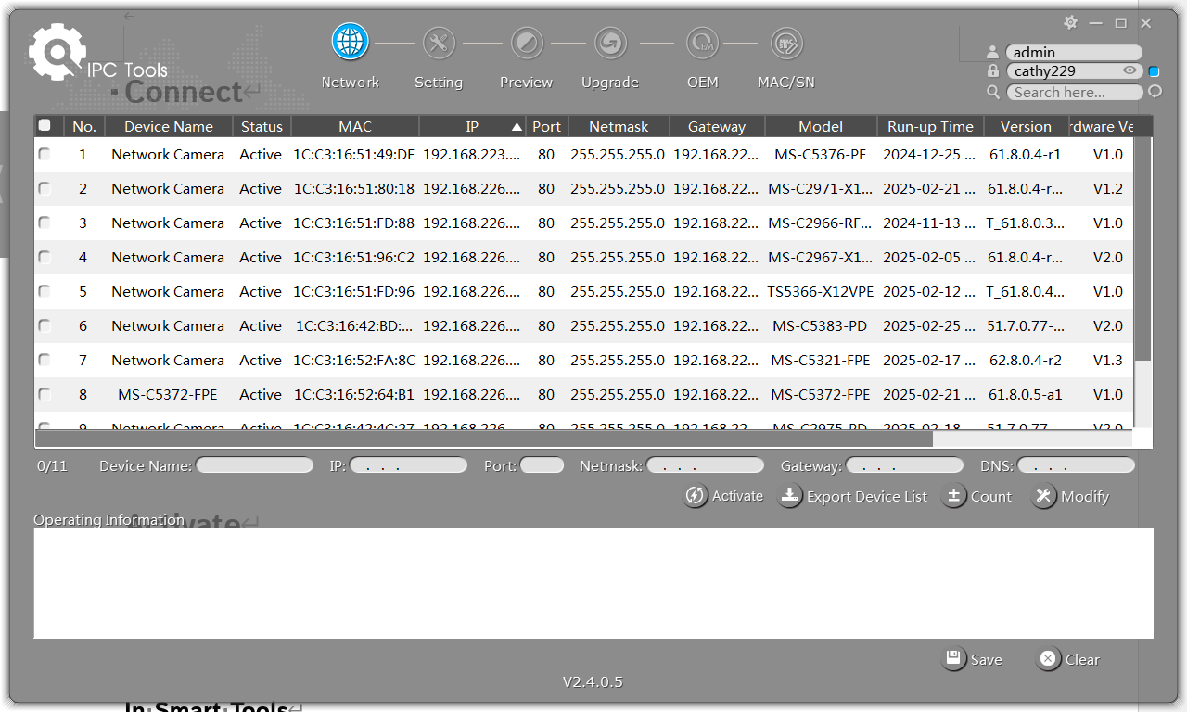1187x712 pixels.
Task: Check the select-all checkbox in table header
Action: coord(45,125)
